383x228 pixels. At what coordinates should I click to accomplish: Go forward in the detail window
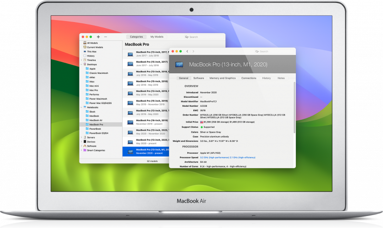click(193, 51)
